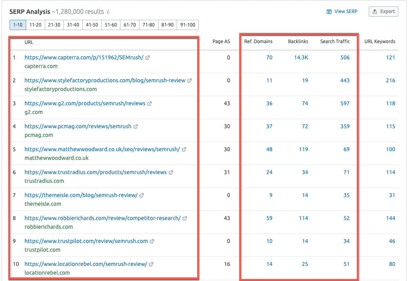This screenshot has width=408, height=281.
Task: Open external link icon for capterra.com URL
Action: tap(148, 58)
